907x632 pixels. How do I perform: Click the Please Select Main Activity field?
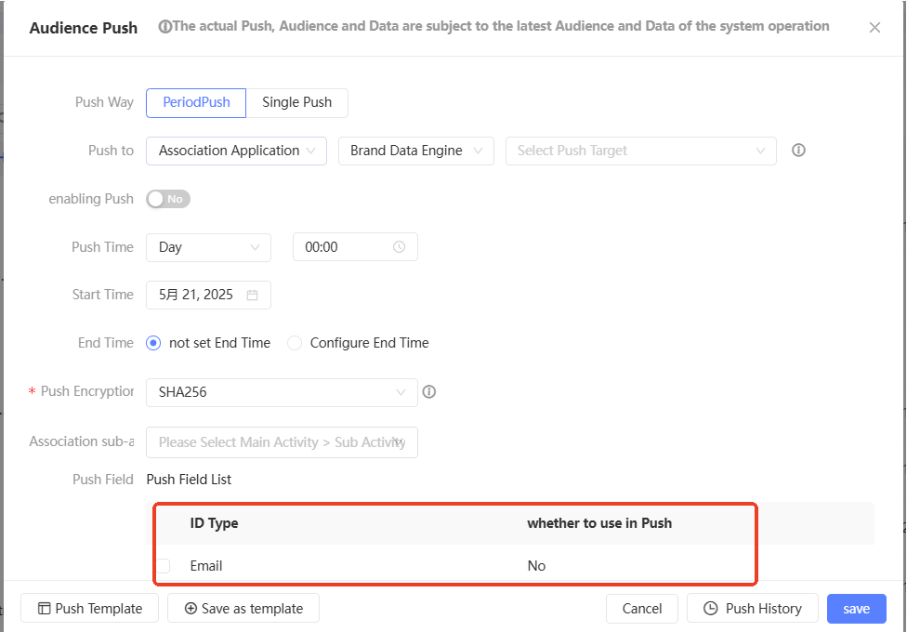click(282, 442)
